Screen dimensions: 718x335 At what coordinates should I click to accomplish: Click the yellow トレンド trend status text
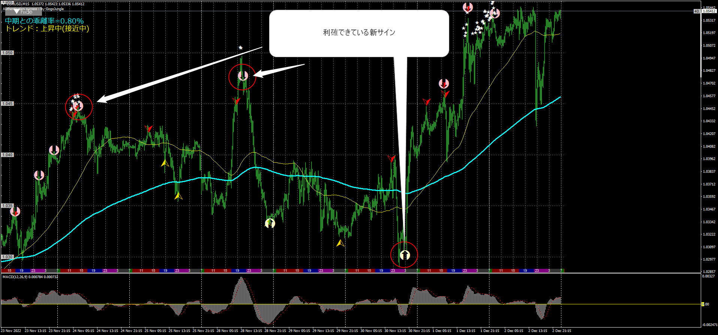[x=47, y=29]
